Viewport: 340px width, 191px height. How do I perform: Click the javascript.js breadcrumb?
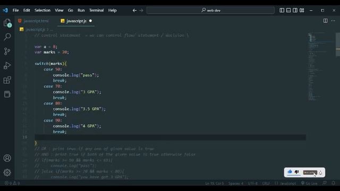[35, 30]
